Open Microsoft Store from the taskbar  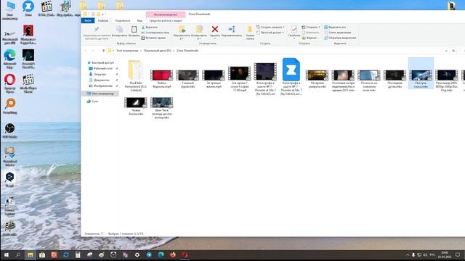pos(42,254)
